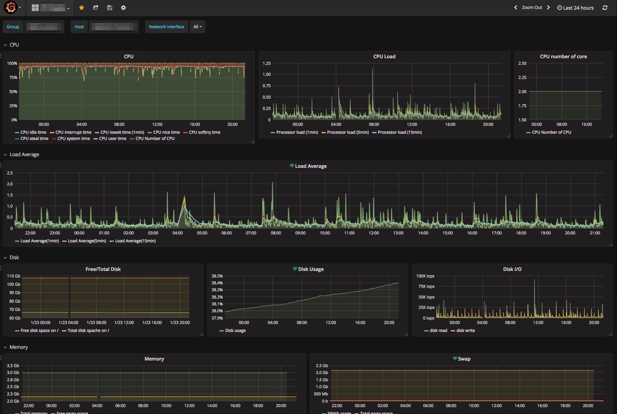Collapse the Load Average row
This screenshot has height=414, width=617.
tap(24, 154)
